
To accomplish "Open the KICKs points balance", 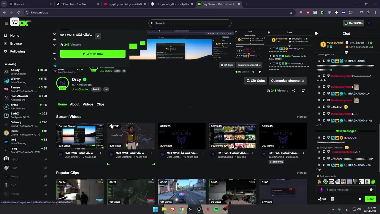I will (322, 199).
